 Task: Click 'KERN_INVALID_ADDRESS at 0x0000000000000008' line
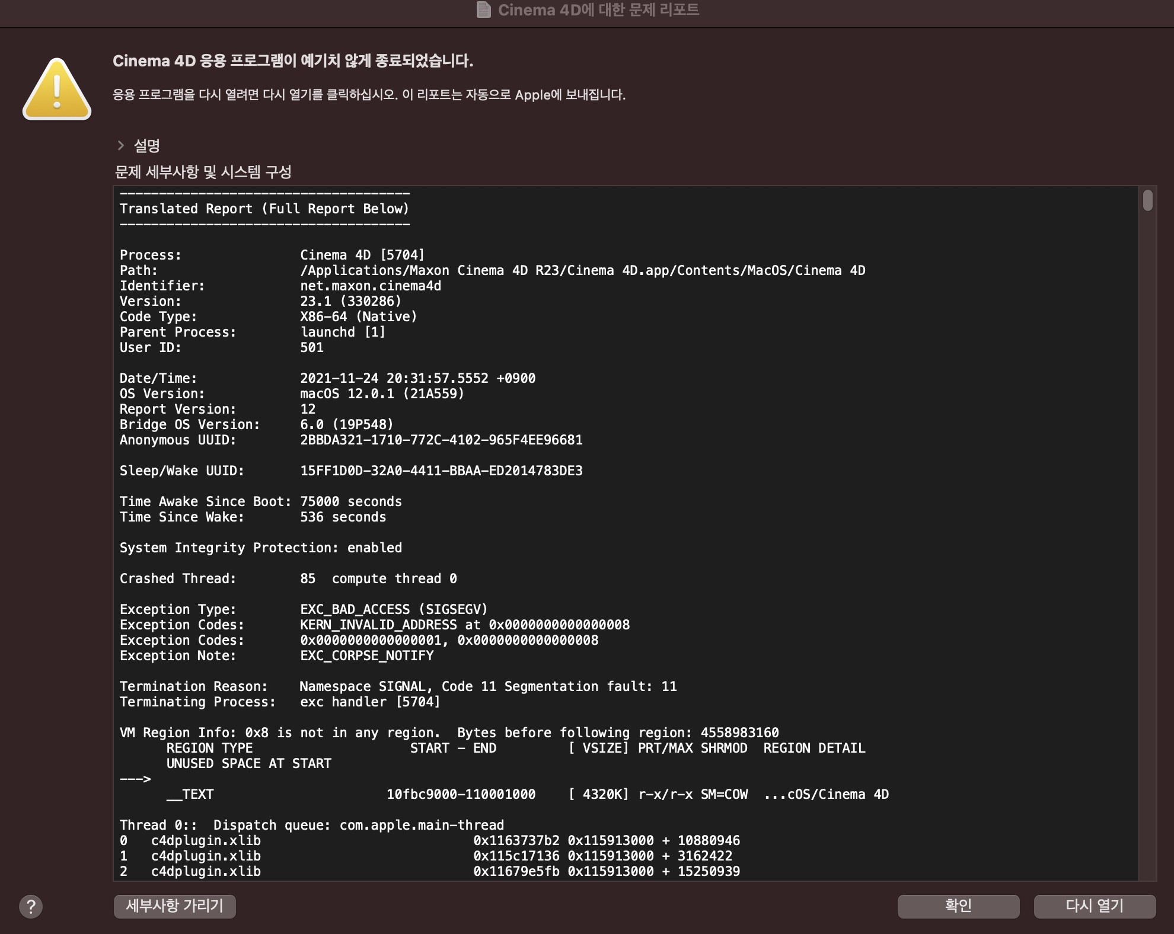pyautogui.click(x=465, y=625)
